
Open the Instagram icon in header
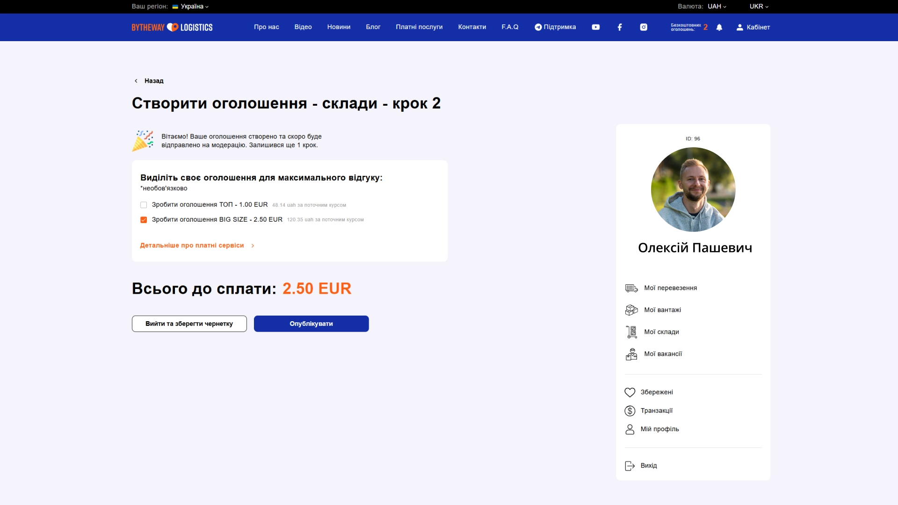[x=644, y=27]
